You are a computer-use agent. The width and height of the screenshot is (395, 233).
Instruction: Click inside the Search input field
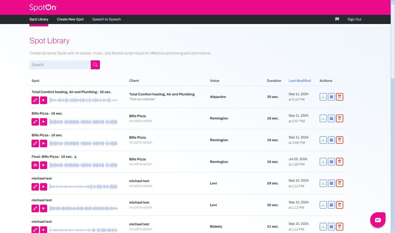[x=60, y=65]
